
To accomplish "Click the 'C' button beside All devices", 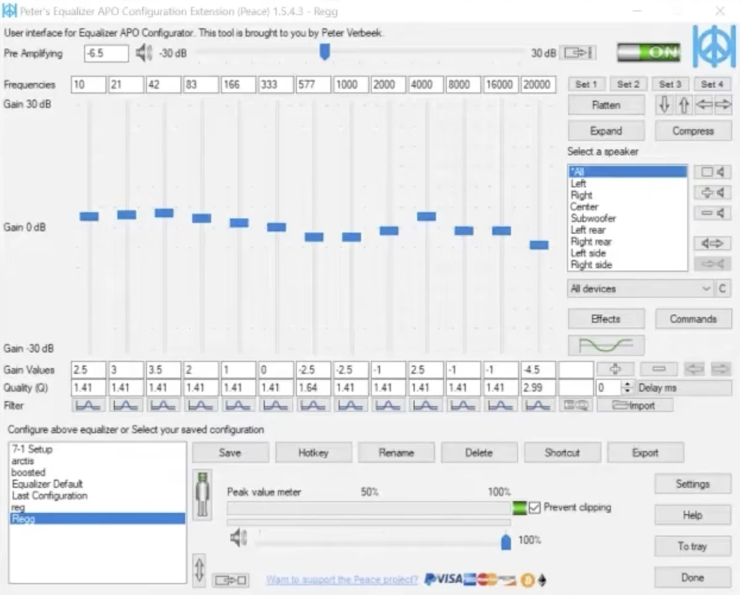I will pos(723,288).
